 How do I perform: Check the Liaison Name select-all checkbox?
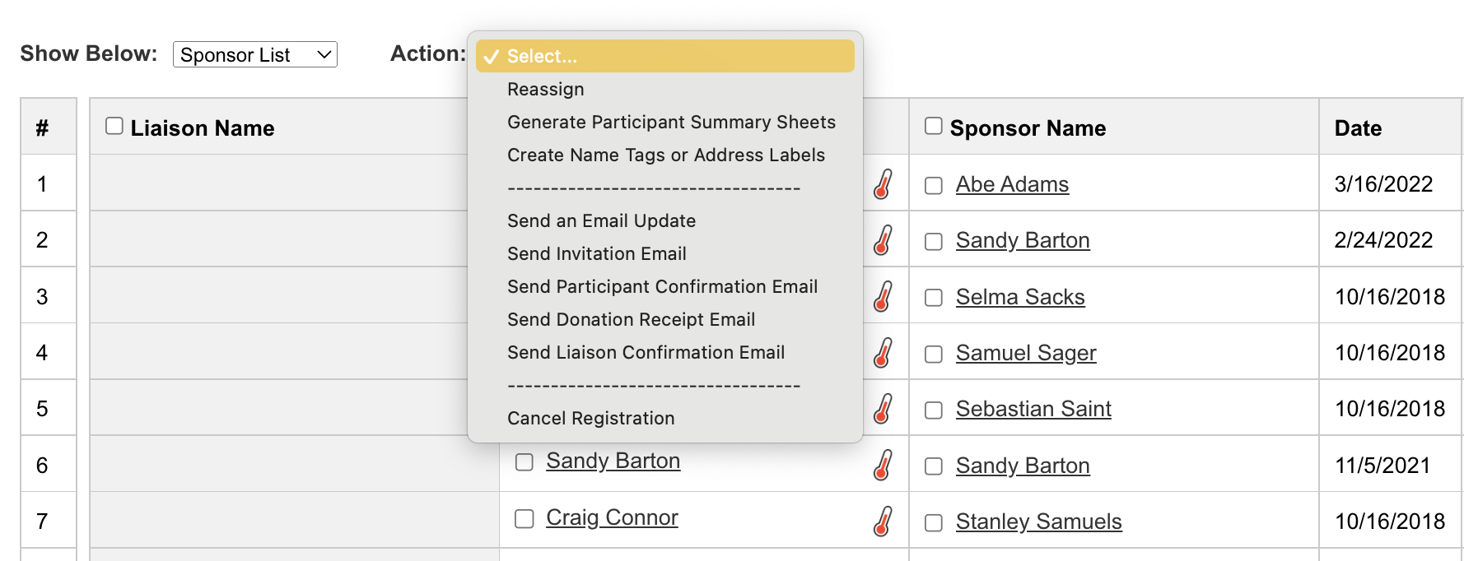[x=114, y=126]
